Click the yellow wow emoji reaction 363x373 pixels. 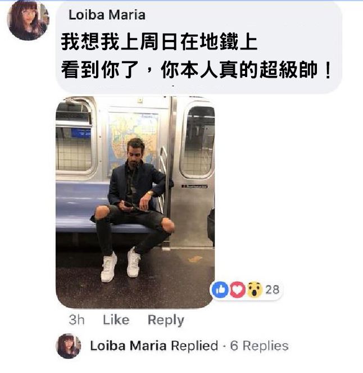point(254,289)
